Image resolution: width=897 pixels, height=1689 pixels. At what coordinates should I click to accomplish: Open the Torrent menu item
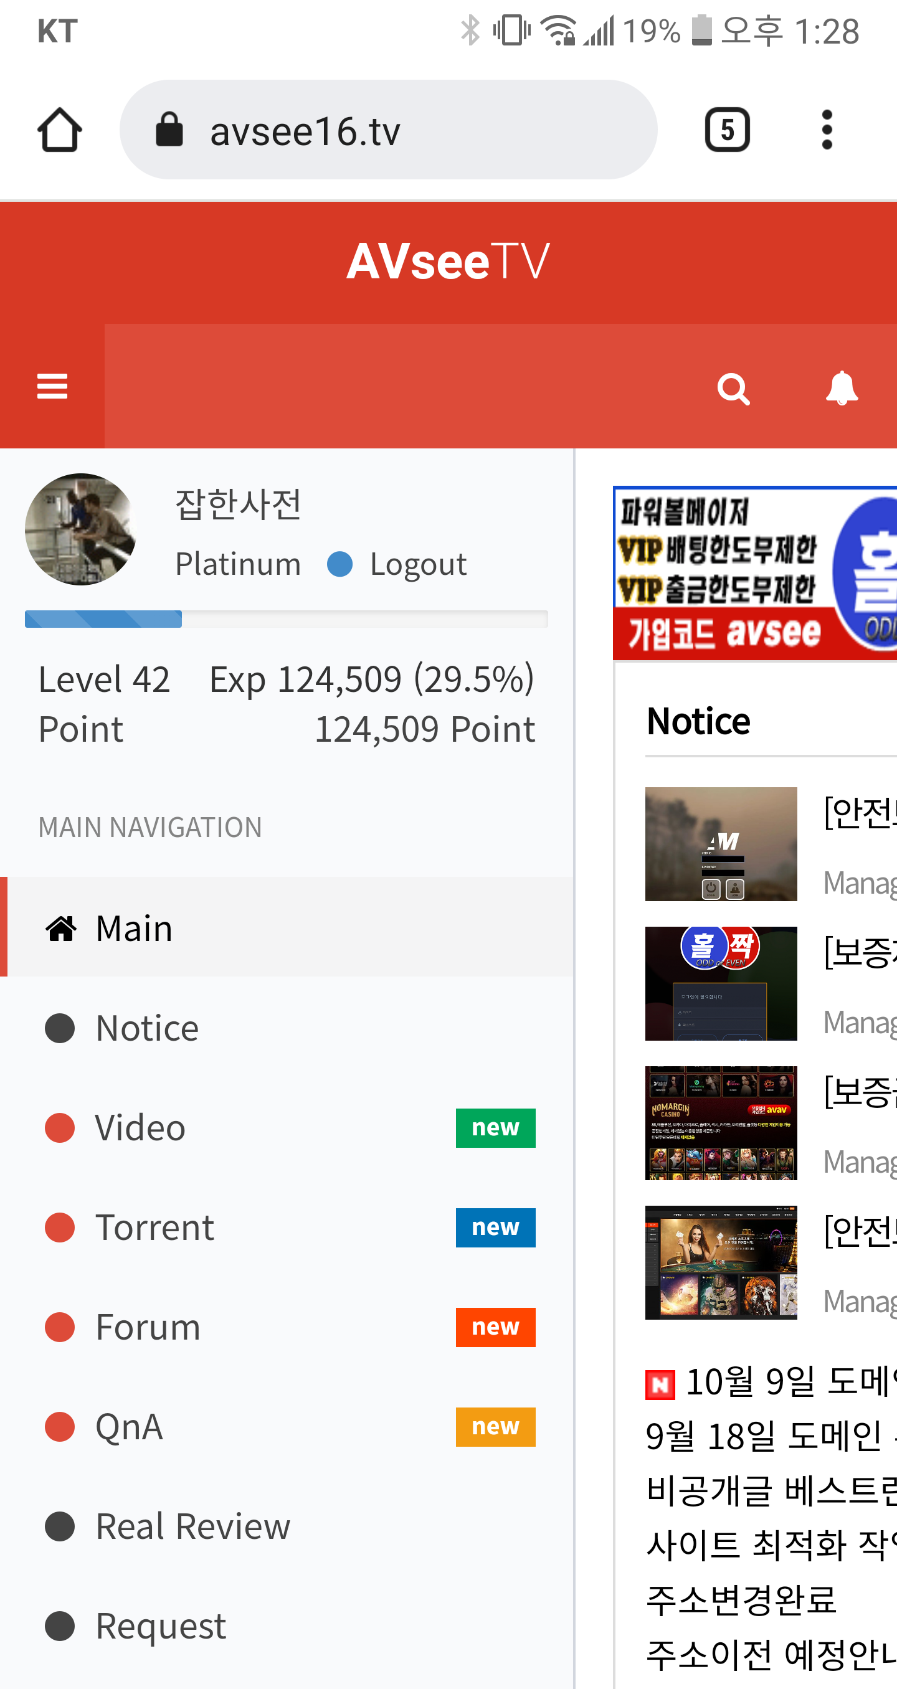[x=287, y=1228]
